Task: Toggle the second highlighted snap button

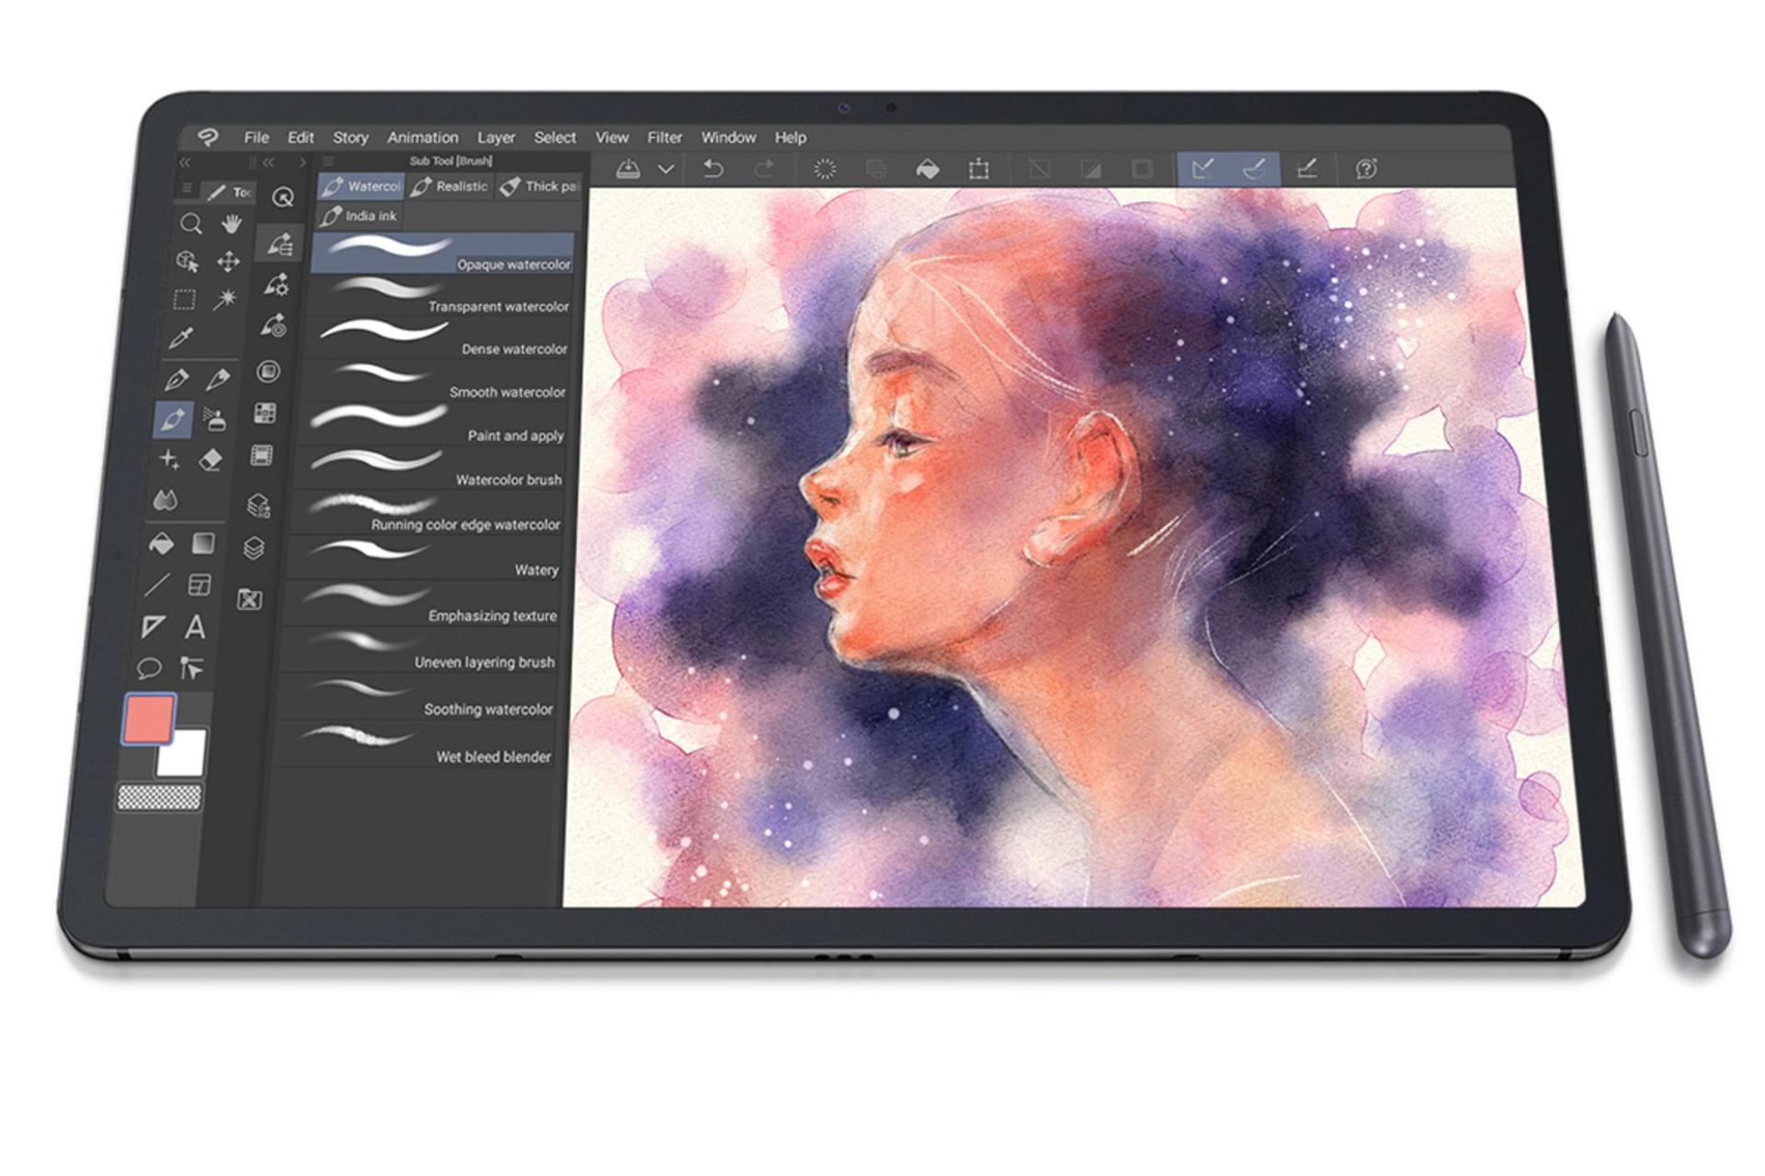Action: tap(1254, 169)
